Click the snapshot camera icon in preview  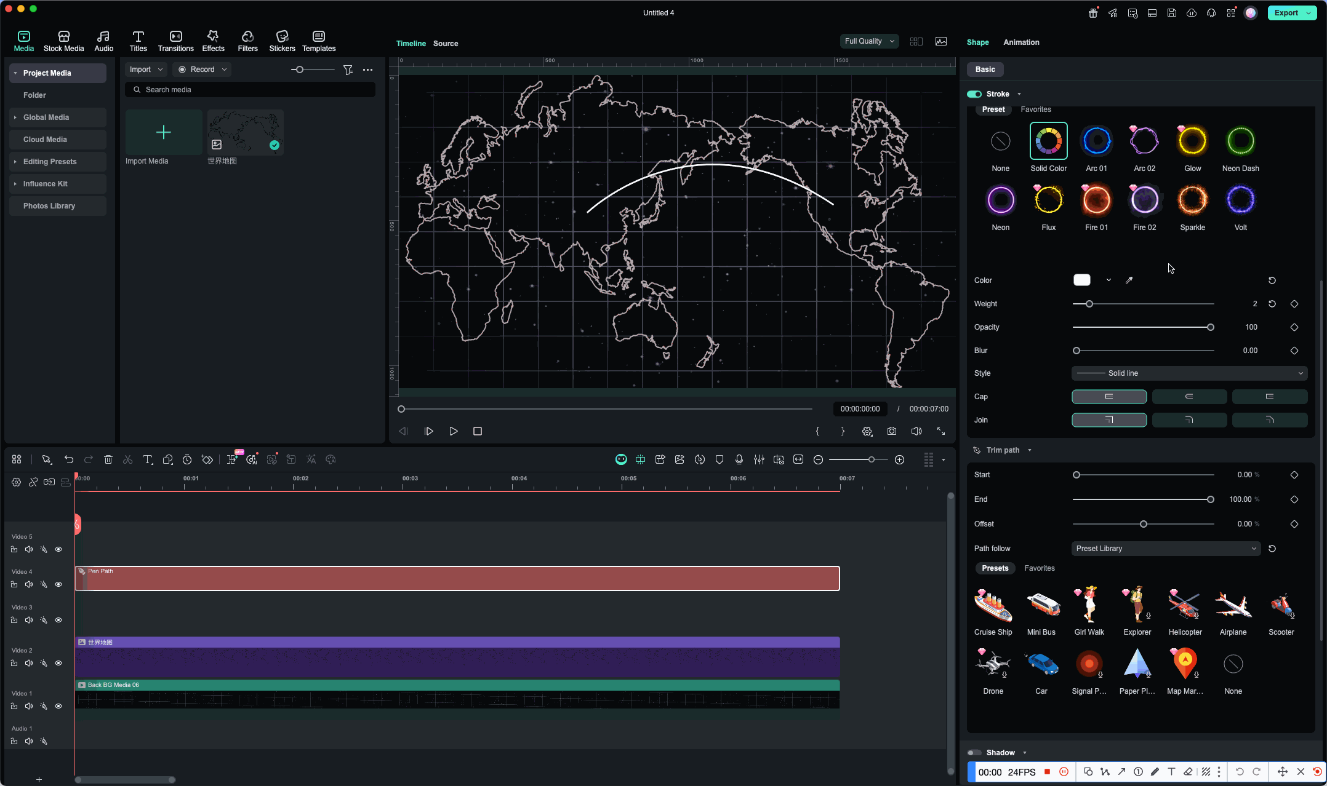891,431
